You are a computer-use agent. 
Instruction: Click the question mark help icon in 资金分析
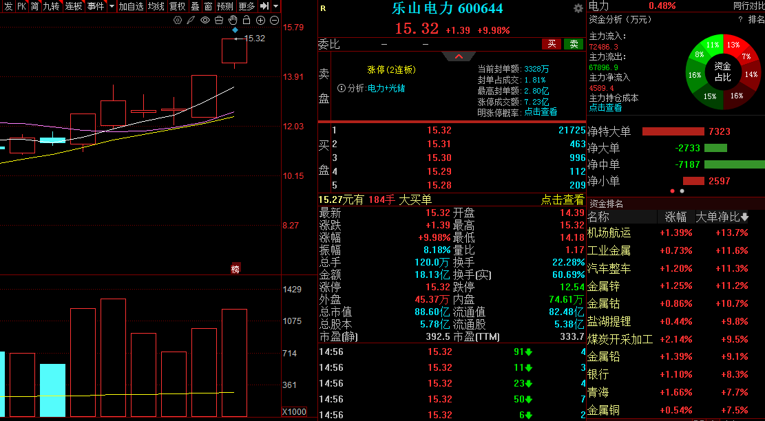[x=740, y=19]
